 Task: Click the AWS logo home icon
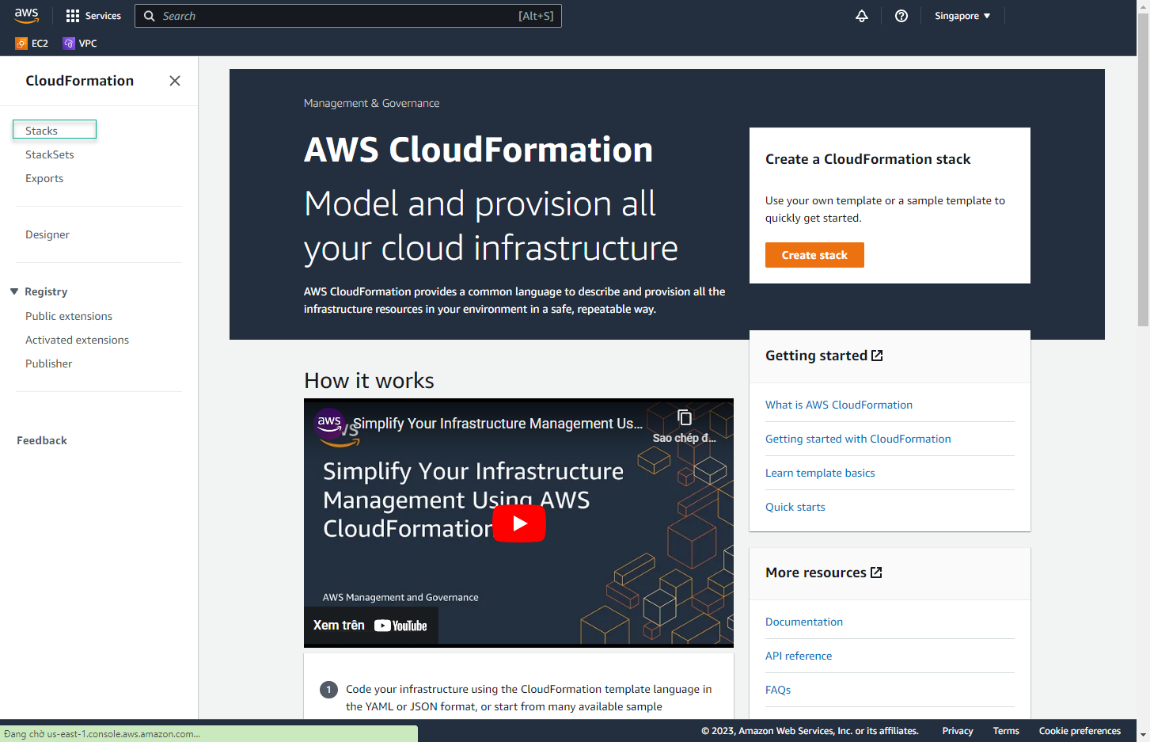point(26,15)
